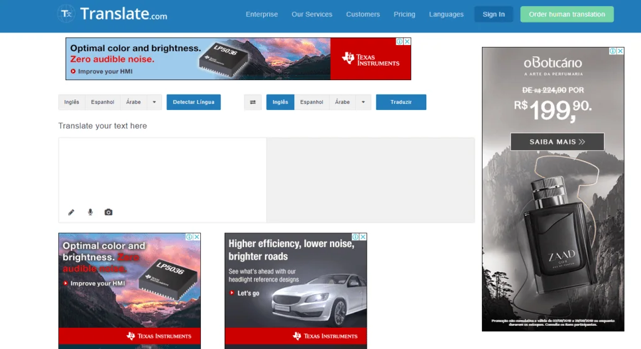
Task: Click into the source text input area
Action: coord(162,180)
